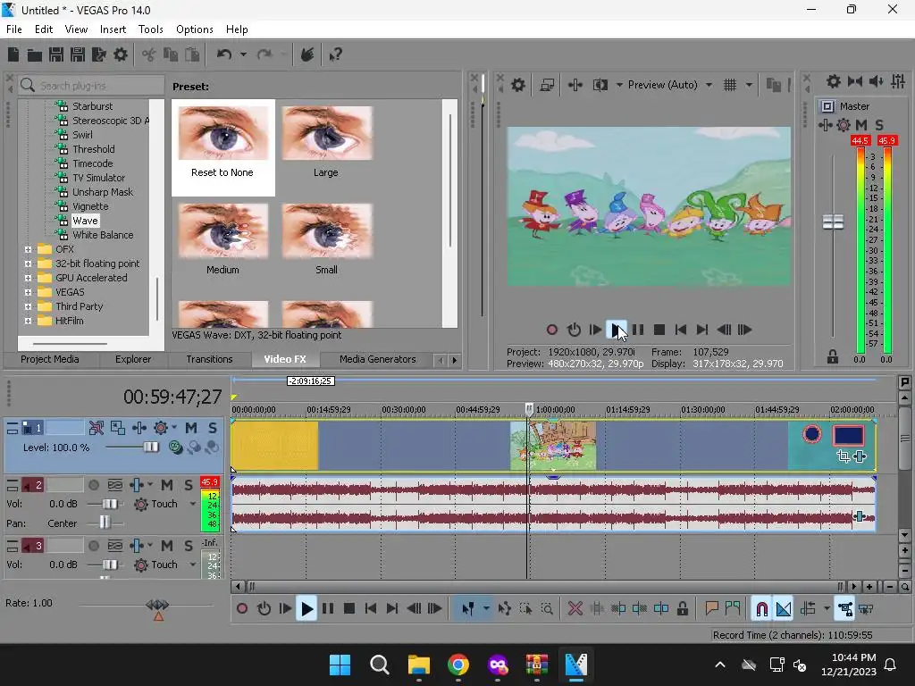Solo video track 1
Viewport: 915px width, 686px height.
pyautogui.click(x=213, y=428)
